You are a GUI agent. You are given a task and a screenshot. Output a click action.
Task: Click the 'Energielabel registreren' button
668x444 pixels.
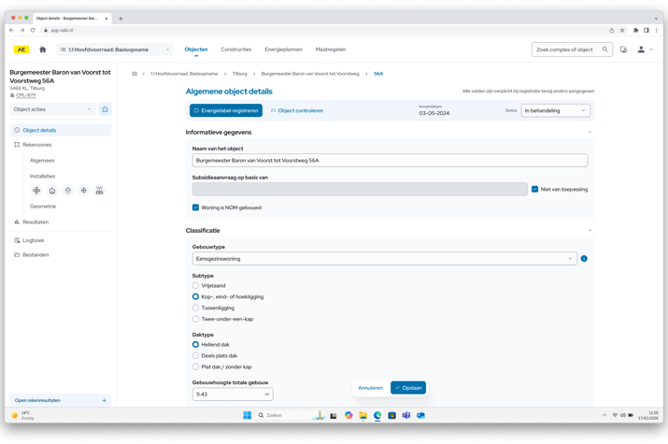point(225,110)
